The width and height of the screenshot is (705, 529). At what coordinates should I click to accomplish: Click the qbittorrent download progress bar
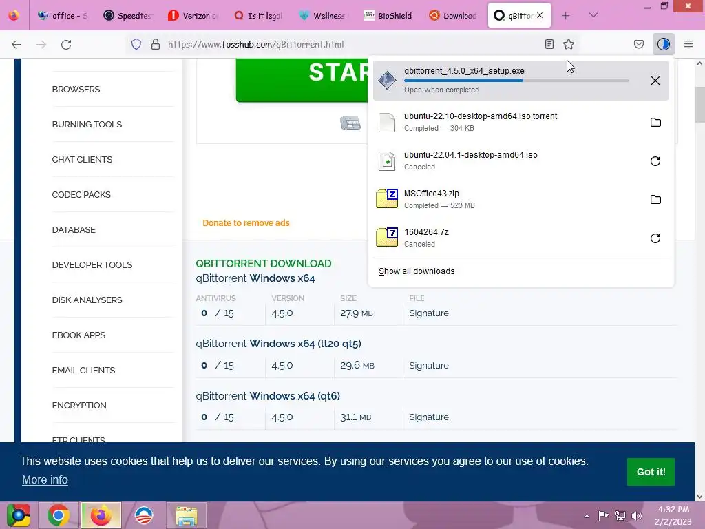516,81
